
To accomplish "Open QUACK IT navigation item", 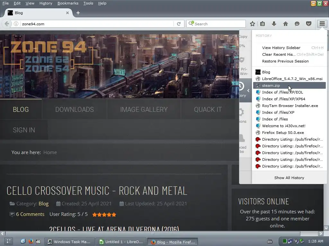I will (x=208, y=109).
